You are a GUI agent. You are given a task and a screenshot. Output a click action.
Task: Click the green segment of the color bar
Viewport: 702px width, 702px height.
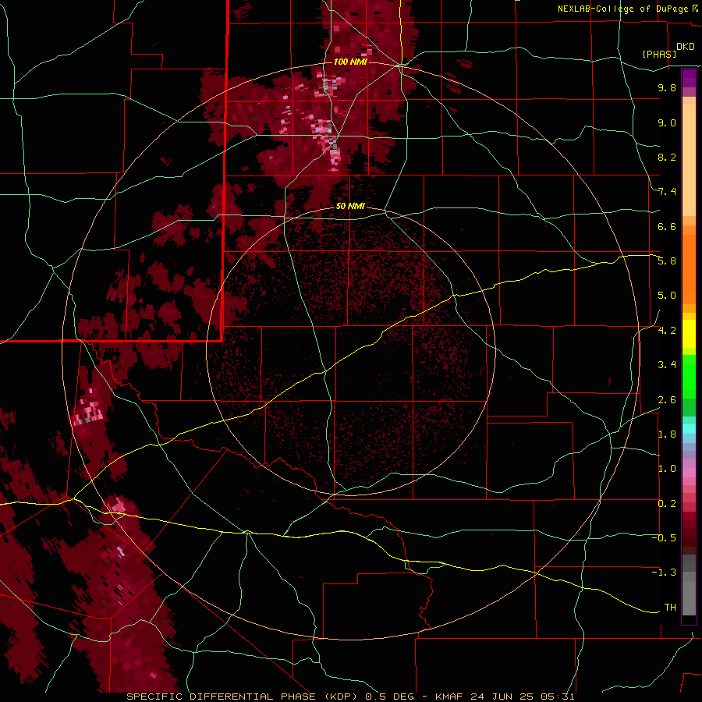[689, 376]
